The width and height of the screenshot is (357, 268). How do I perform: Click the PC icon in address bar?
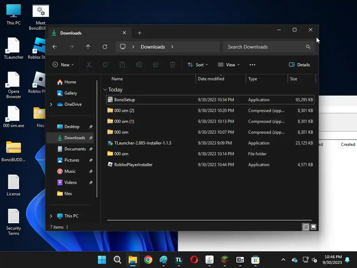point(123,47)
